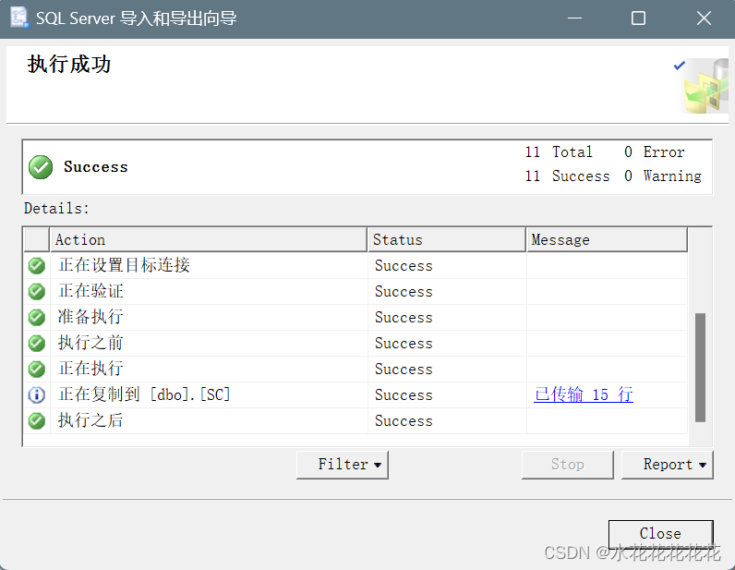
Task: Open the 已传输 15 行 message link
Action: pyautogui.click(x=584, y=394)
